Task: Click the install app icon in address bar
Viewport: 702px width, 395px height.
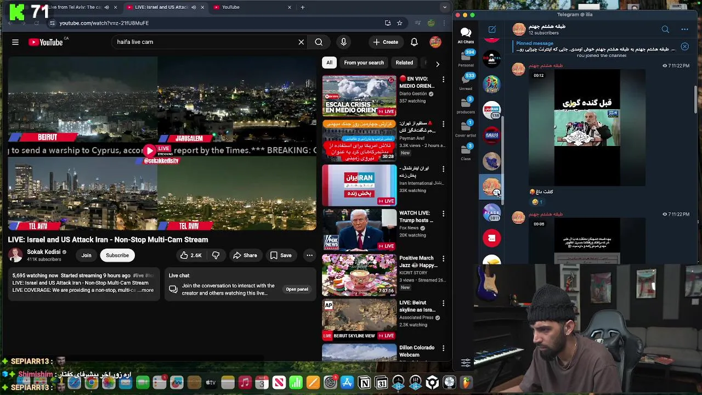Action: (x=388, y=23)
